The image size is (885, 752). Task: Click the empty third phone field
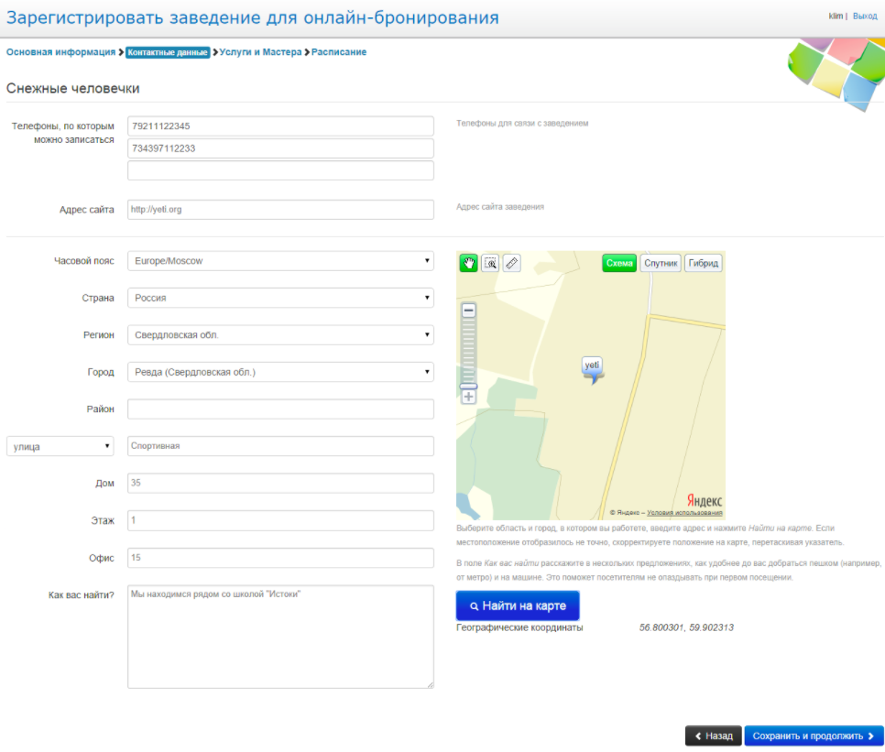coord(280,170)
